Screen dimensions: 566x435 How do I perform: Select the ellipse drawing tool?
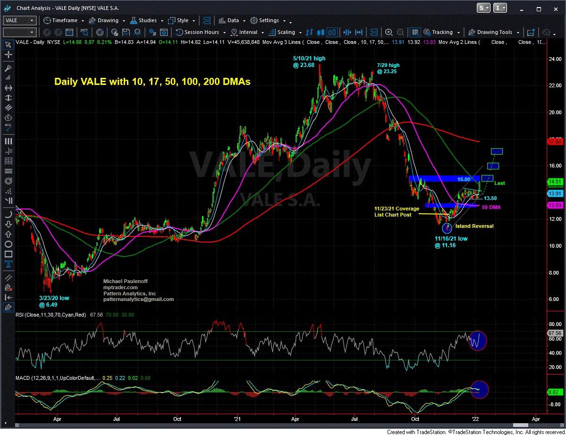(8, 244)
